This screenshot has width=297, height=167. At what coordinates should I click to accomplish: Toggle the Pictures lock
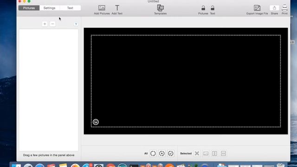203,8
